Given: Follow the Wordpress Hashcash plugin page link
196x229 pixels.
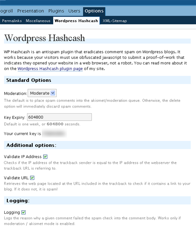Looking at the screenshot, I should pyautogui.click(x=50, y=69).
